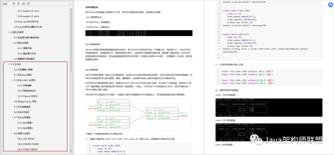Image resolution: width=334 pixels, height=155 pixels.
Task: Open '5.8.2 IGNORE INDEX' bookmark
Action: pos(28,144)
